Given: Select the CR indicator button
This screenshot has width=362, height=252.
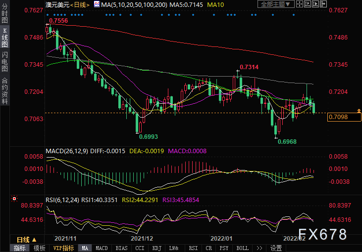Looking at the screenshot, I should (x=208, y=248).
